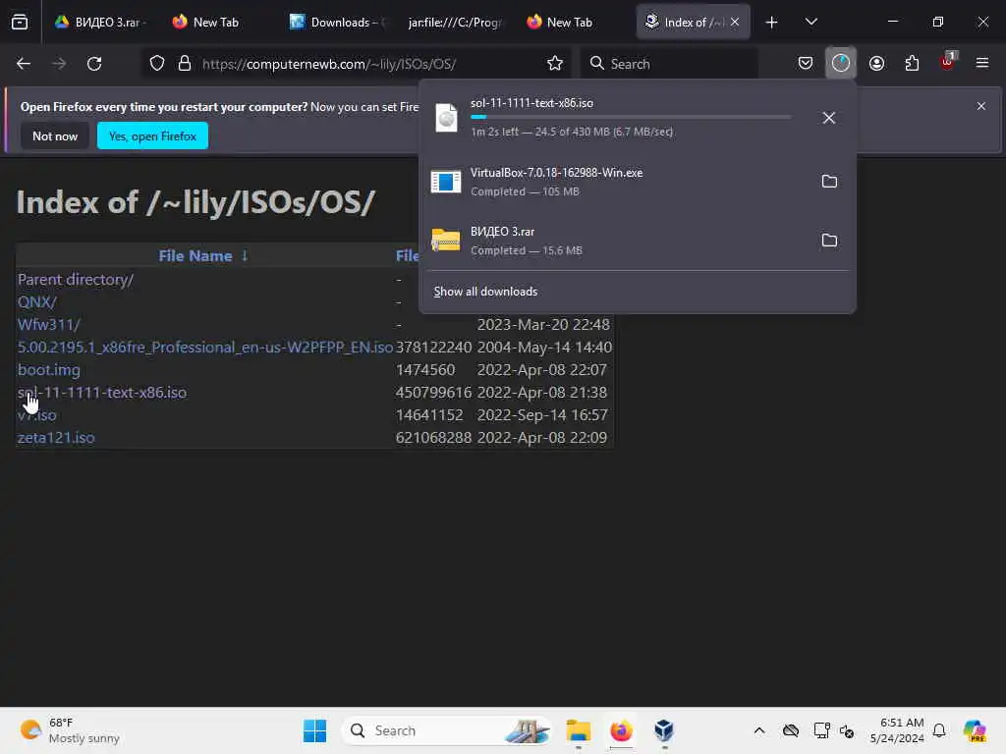Viewport: 1006px width, 754px height.
Task: Open the QNX folder link
Action: (x=37, y=302)
